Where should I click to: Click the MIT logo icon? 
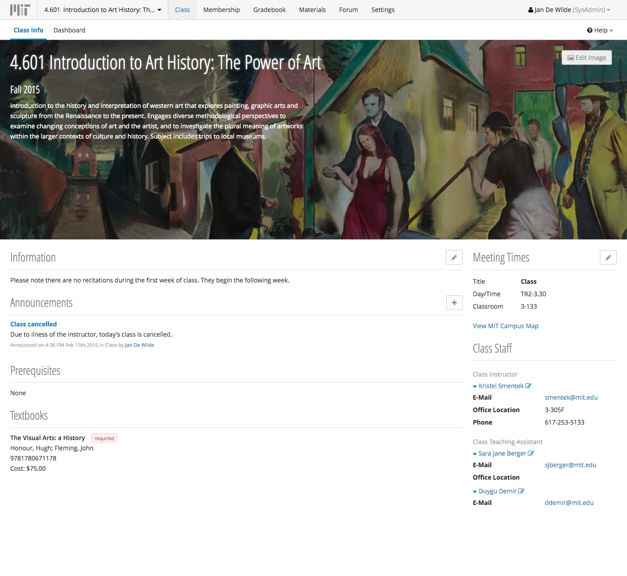20,10
